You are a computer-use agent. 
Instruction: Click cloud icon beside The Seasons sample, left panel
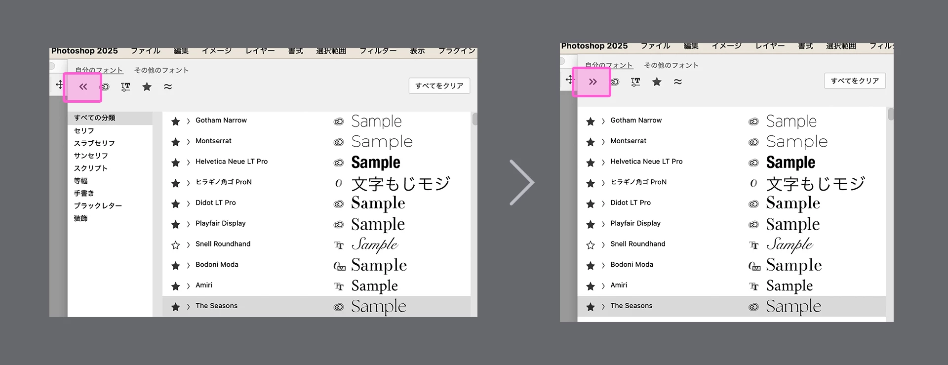339,307
